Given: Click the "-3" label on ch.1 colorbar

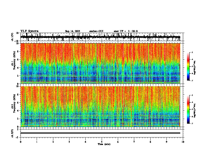Looking at the screenshot, I should (192, 52).
